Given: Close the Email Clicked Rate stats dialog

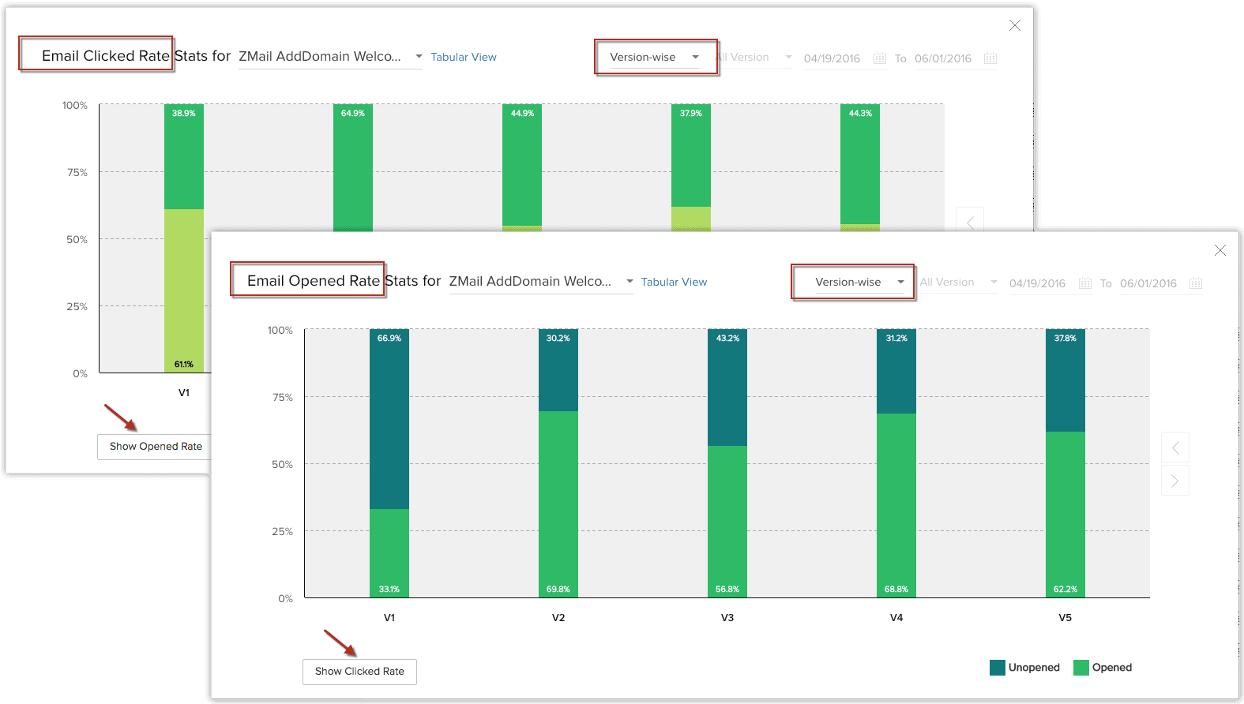Looking at the screenshot, I should [x=1015, y=25].
